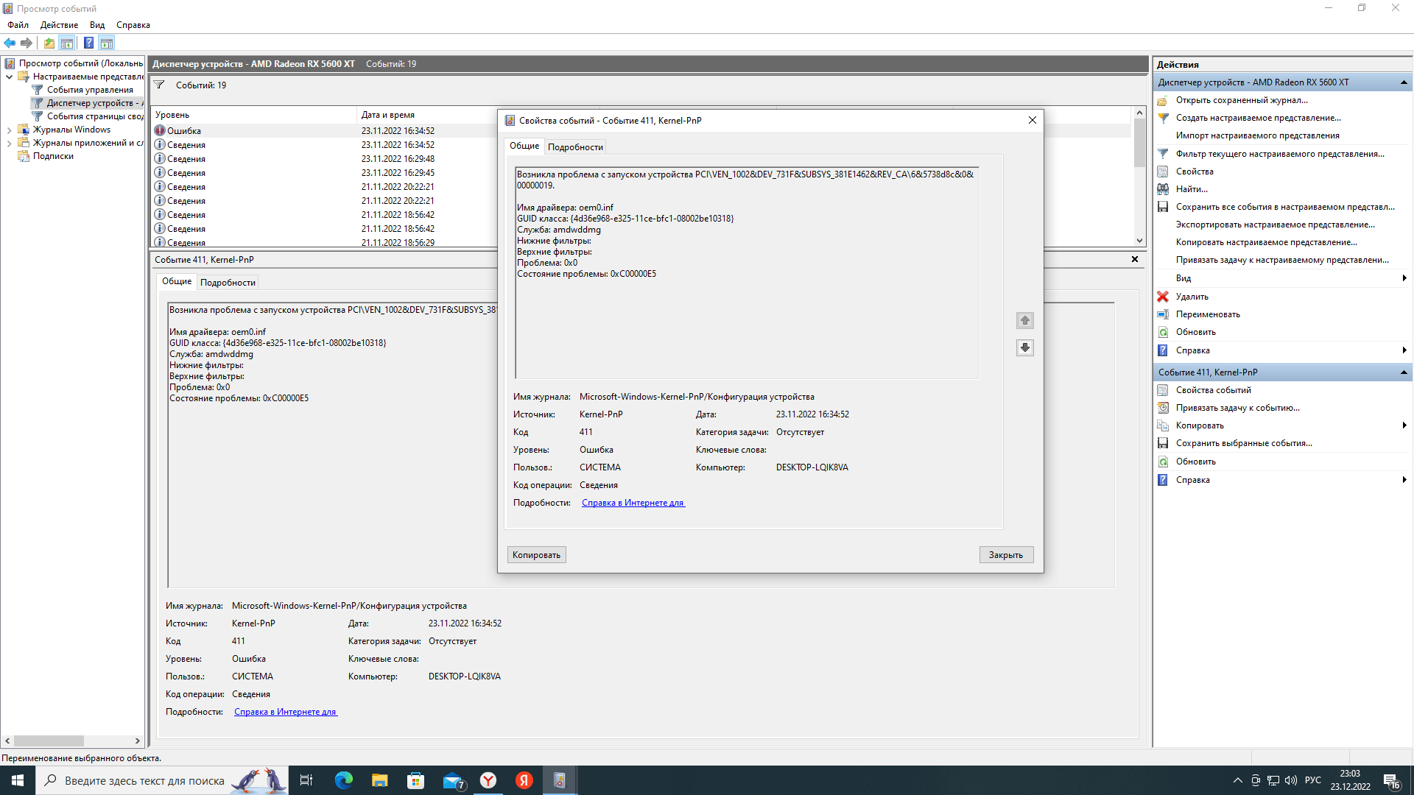Collapse Диспетчер устройств actions section header
The height and width of the screenshot is (795, 1414).
(x=1404, y=82)
